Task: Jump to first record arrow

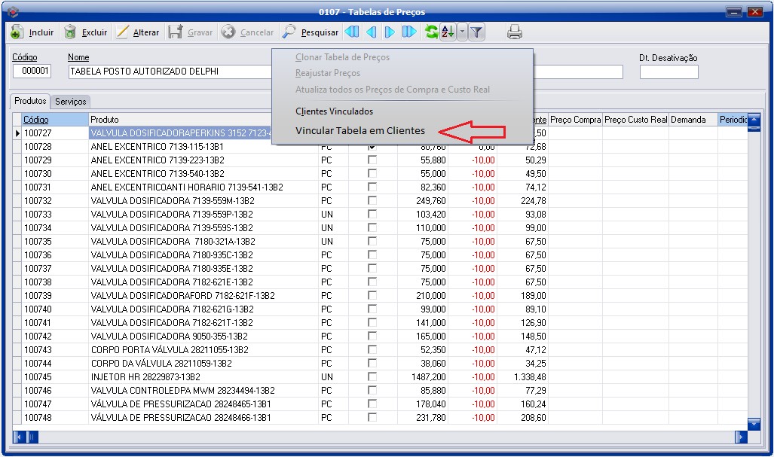Action: point(352,32)
